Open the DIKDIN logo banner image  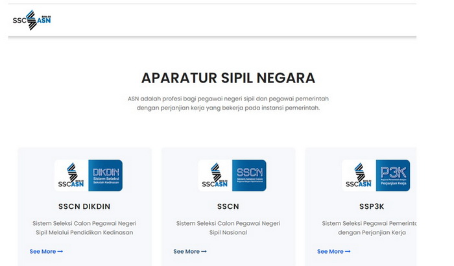[x=88, y=175]
